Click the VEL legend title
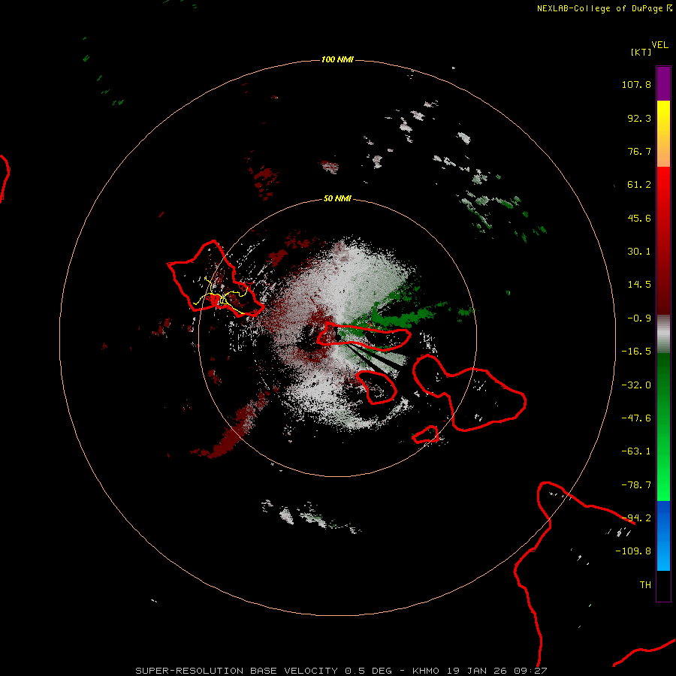The image size is (676, 676). click(x=659, y=45)
